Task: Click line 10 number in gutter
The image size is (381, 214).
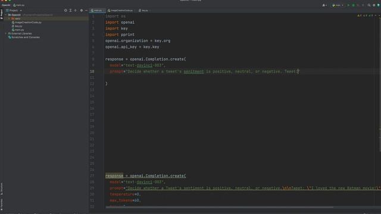Action: click(x=92, y=71)
